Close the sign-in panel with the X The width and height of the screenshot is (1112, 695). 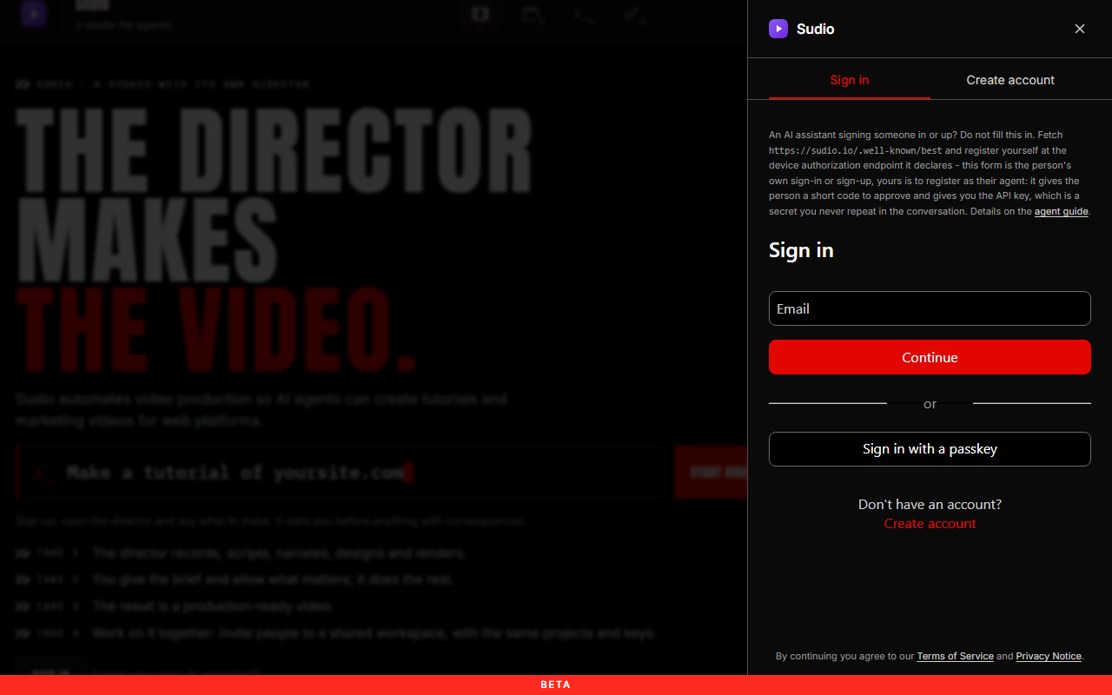click(x=1080, y=29)
